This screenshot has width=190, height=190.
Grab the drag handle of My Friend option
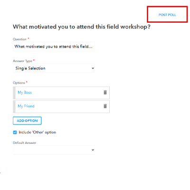pos(14,106)
